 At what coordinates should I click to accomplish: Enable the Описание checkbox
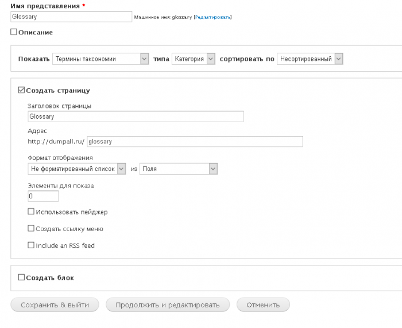click(x=14, y=33)
